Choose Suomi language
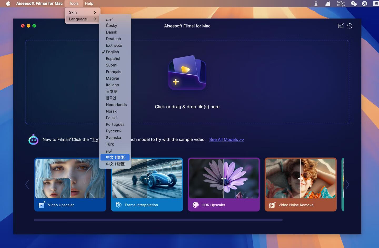Viewport: 379px width, 248px height. (115, 65)
